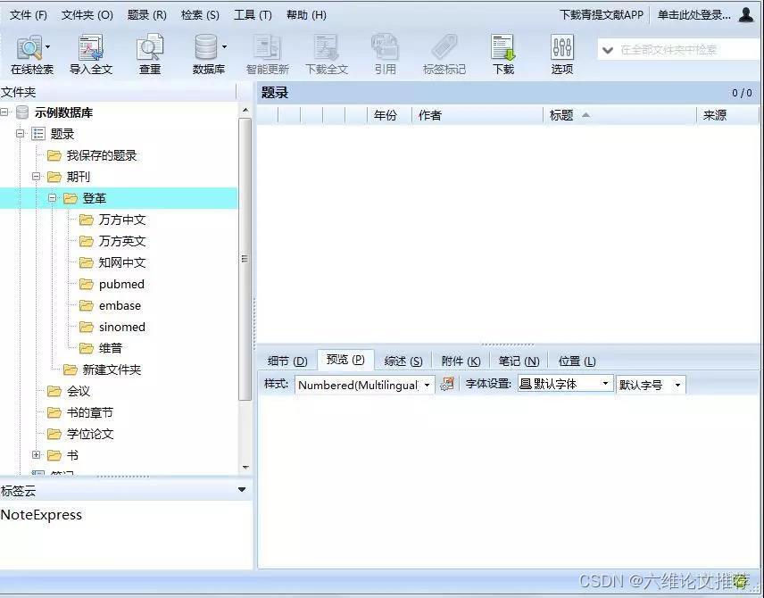Collapse the 登革 folder node

click(x=52, y=197)
